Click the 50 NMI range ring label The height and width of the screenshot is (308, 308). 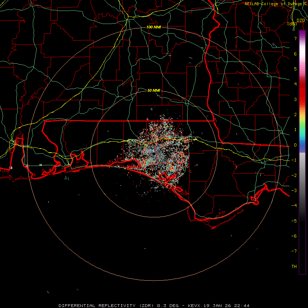[154, 90]
